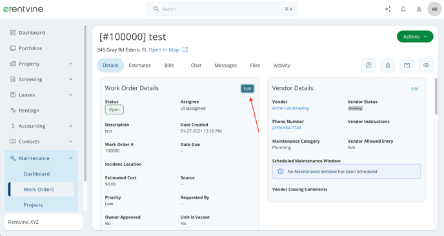Click into the Search field
The height and width of the screenshot is (236, 444).
pyautogui.click(x=222, y=9)
